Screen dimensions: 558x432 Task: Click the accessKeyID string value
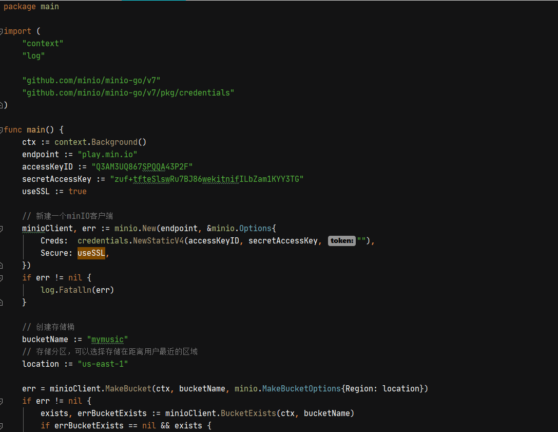click(x=142, y=166)
